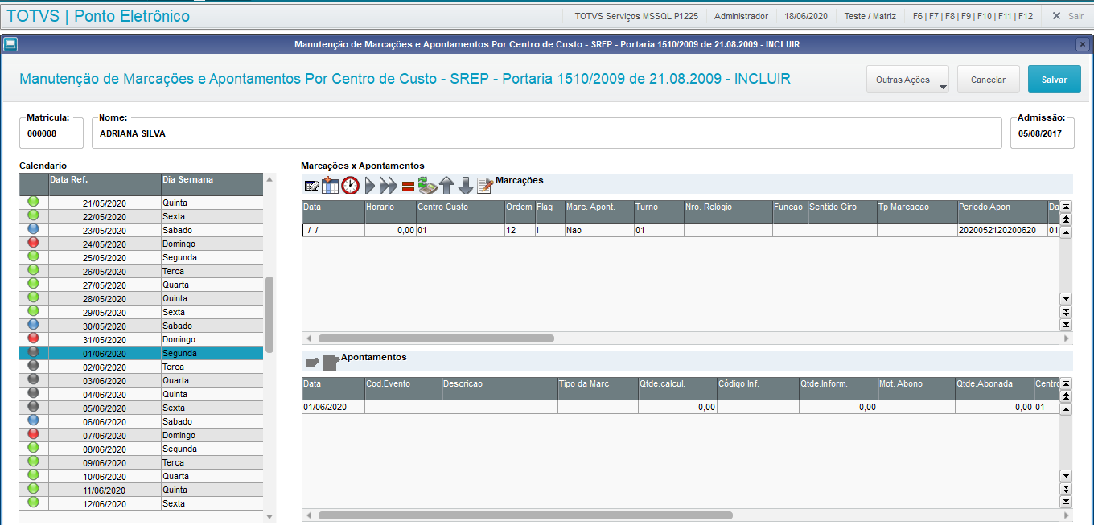Viewport: 1094px width, 525px height.
Task: Click the Cod.Evento column header
Action: [403, 388]
